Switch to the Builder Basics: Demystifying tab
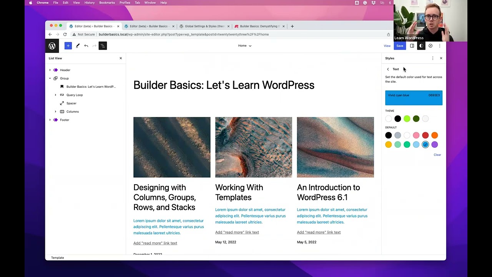The width and height of the screenshot is (492, 277). [x=259, y=26]
